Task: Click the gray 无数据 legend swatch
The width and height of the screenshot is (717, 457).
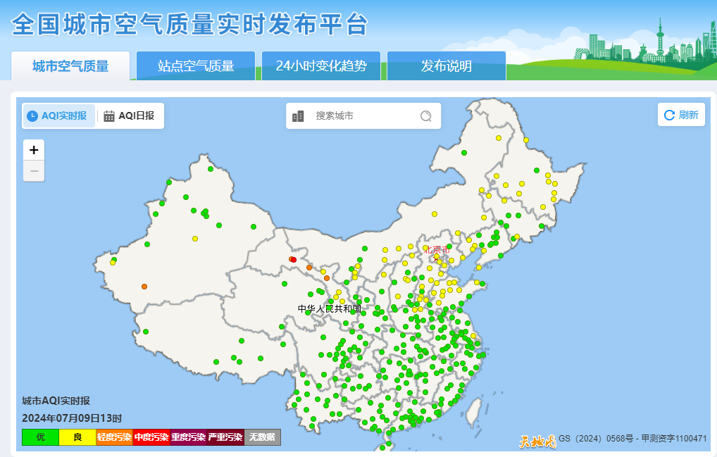Action: click(x=263, y=437)
